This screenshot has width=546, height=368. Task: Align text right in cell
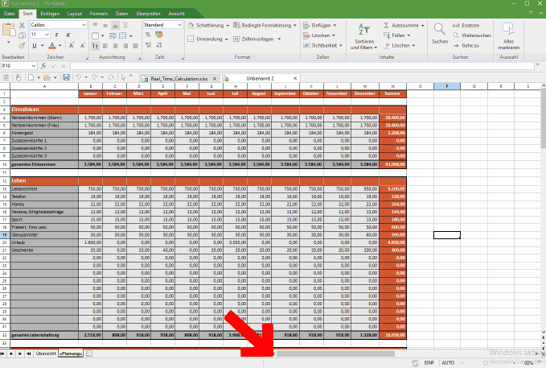point(125,46)
